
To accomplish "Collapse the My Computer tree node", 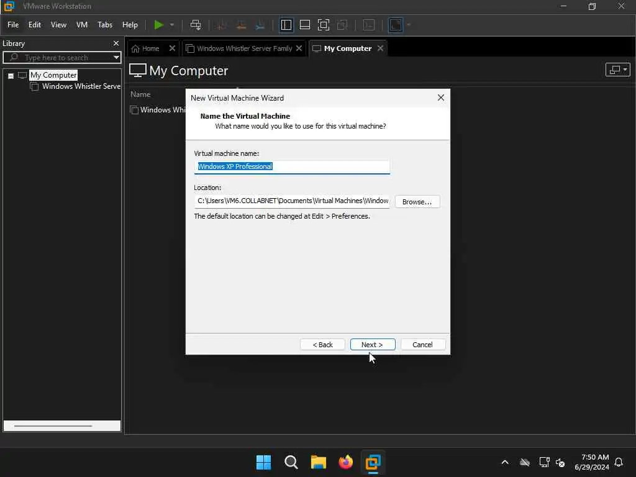I will click(x=11, y=76).
